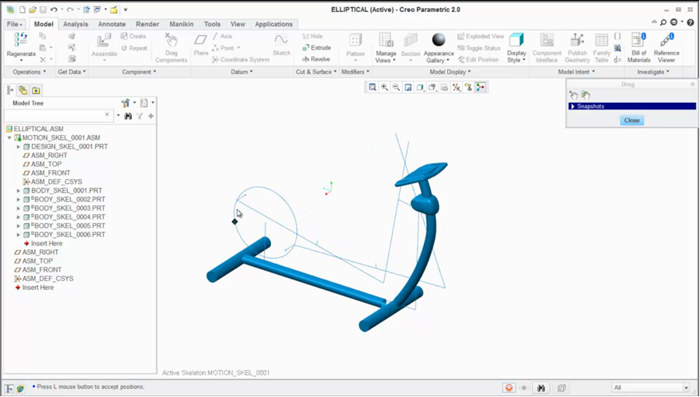Viewport: 700px width, 397px height.
Task: Open the Reference Viewer
Action: [x=666, y=48]
